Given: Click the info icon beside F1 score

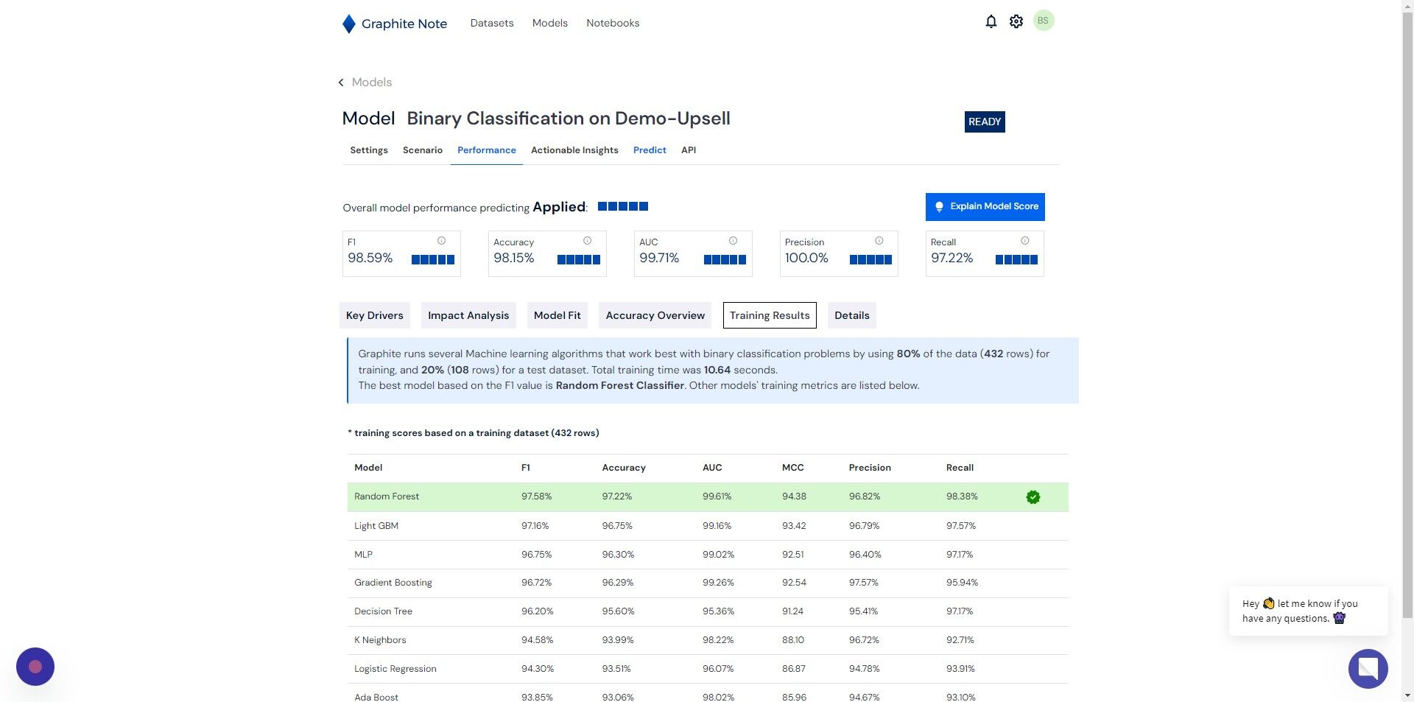Looking at the screenshot, I should tap(441, 241).
